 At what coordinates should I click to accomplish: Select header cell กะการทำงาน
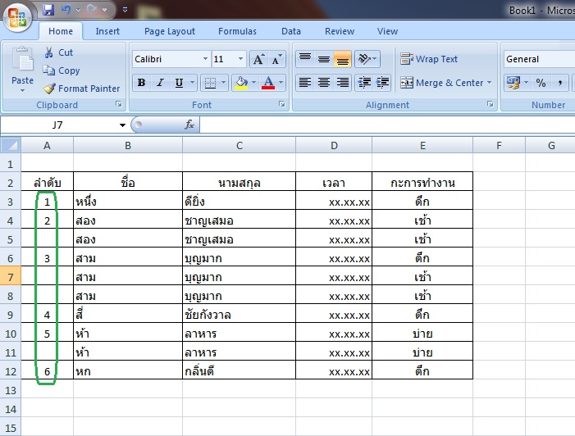click(422, 183)
